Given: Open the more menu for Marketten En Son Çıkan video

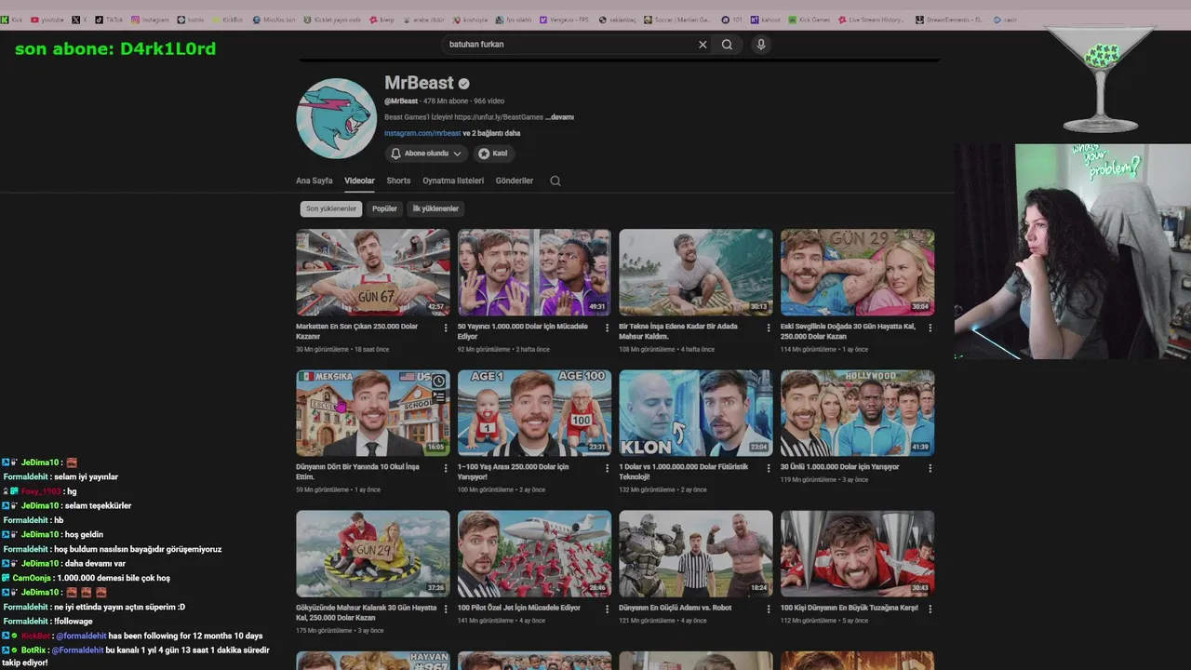Looking at the screenshot, I should tap(446, 328).
